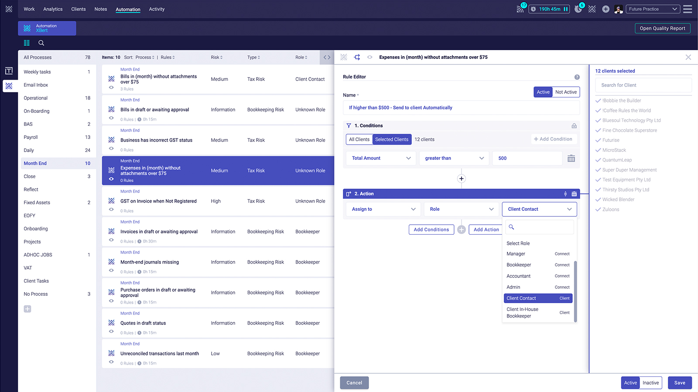Switch to list view icon under Automation
Viewport: 698px width, 392px height.
point(27,43)
